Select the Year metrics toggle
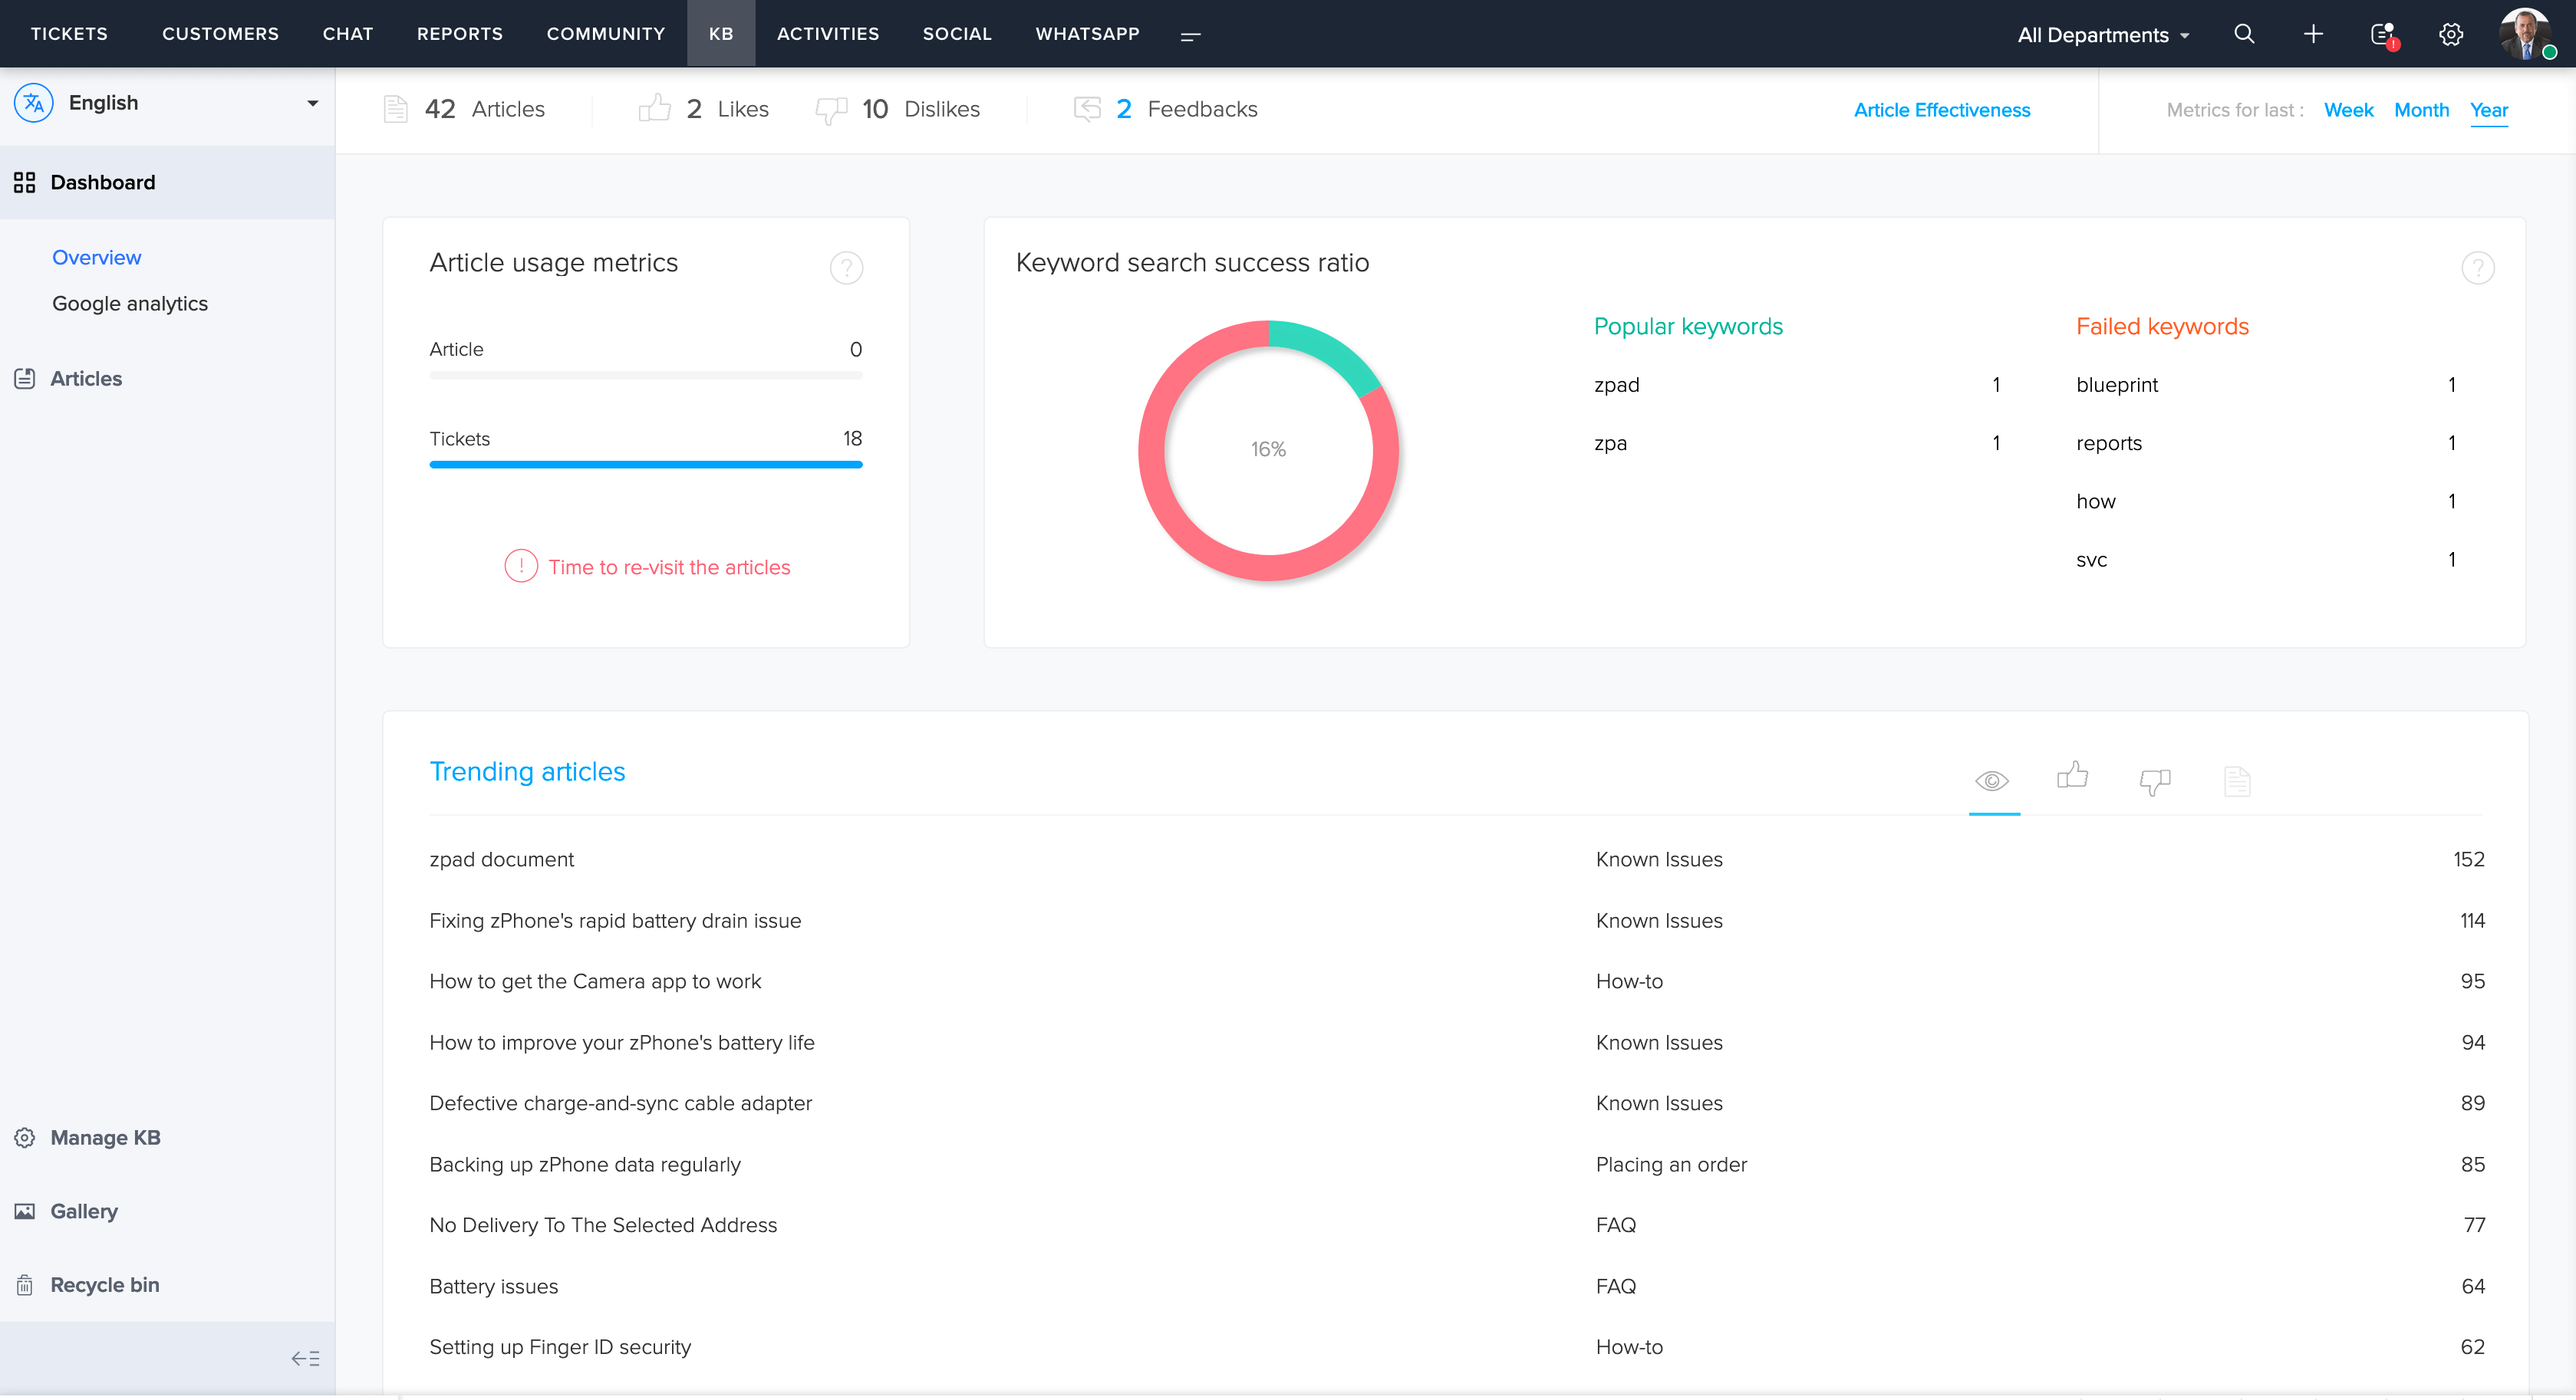Screen dimensions: 2576x1400 (x=2488, y=109)
